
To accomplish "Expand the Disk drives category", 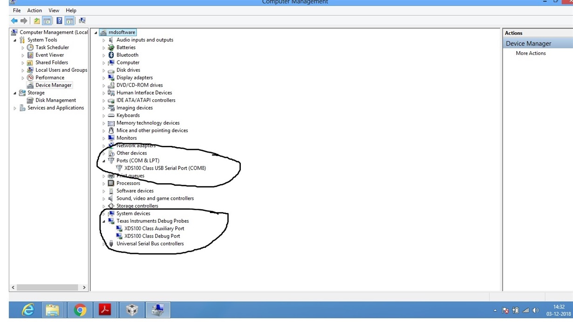I will [104, 70].
